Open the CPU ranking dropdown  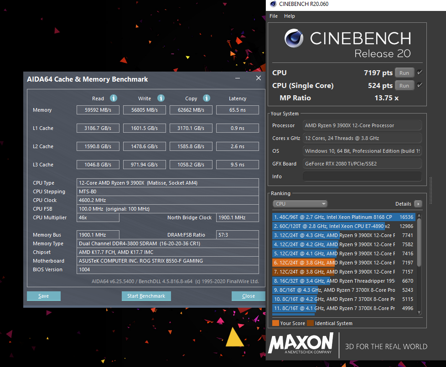(x=300, y=204)
